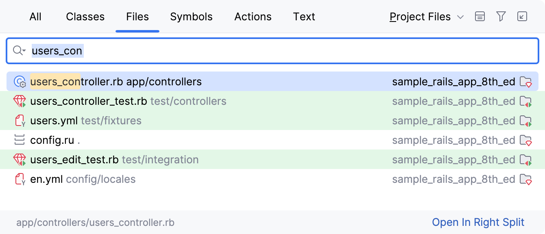The width and height of the screenshot is (545, 234).
Task: Click module folder icon in users_controller_test.rb row
Action: 526,102
